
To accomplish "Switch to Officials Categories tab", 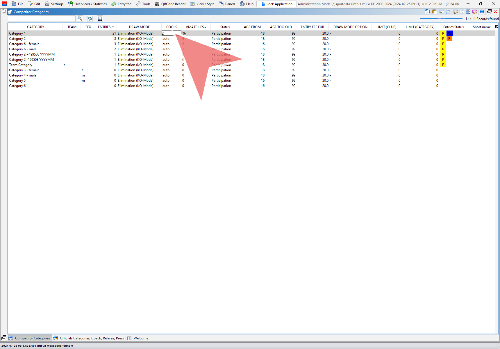I will [x=89, y=338].
